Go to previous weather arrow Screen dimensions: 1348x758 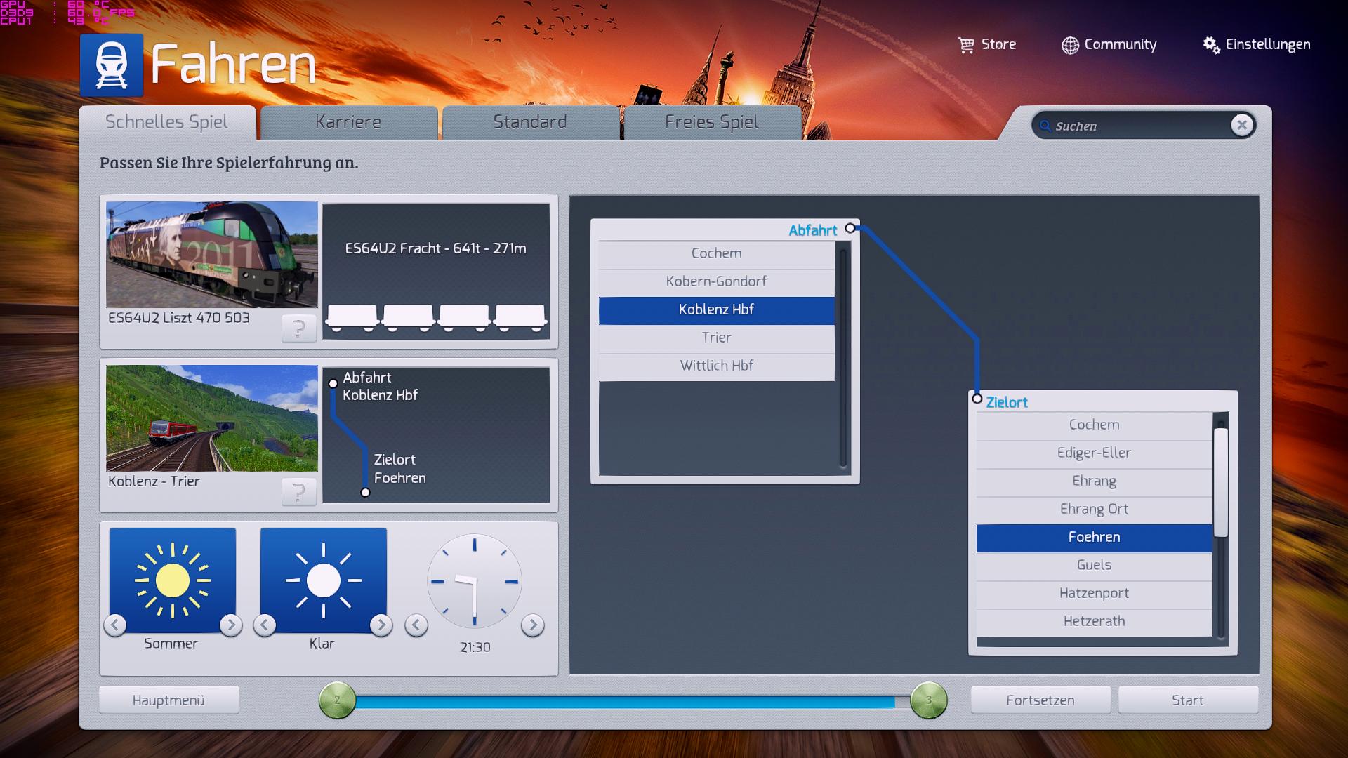pos(265,625)
